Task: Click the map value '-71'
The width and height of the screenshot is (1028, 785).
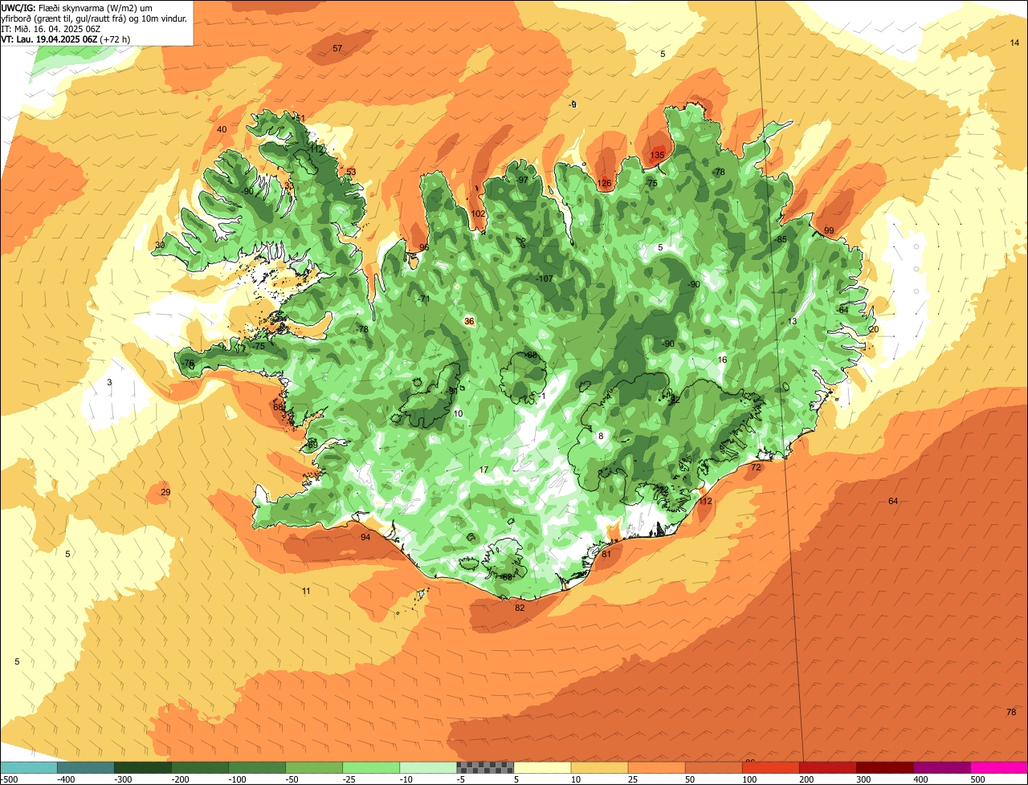Action: click(x=424, y=299)
